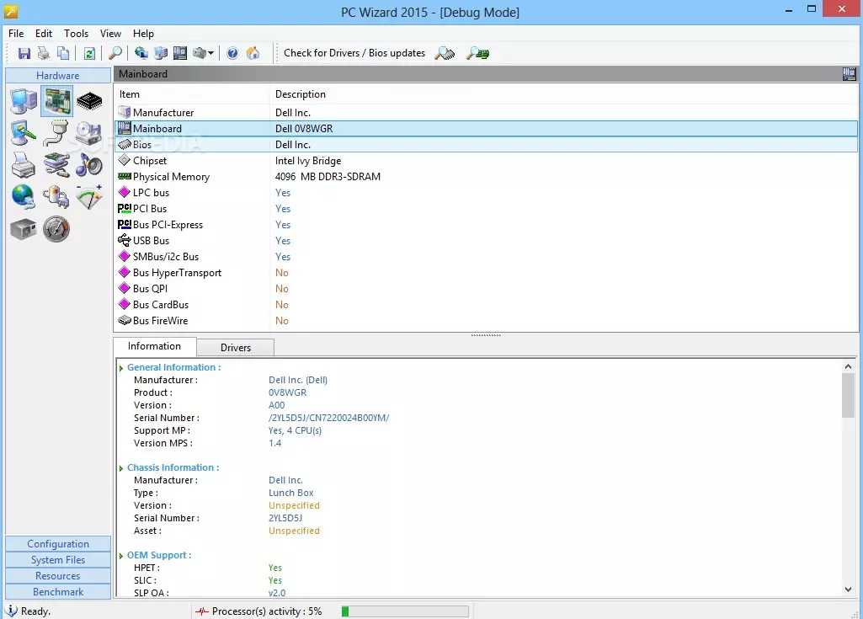863x619 pixels.
Task: Open the Tools menu
Action: coord(76,34)
